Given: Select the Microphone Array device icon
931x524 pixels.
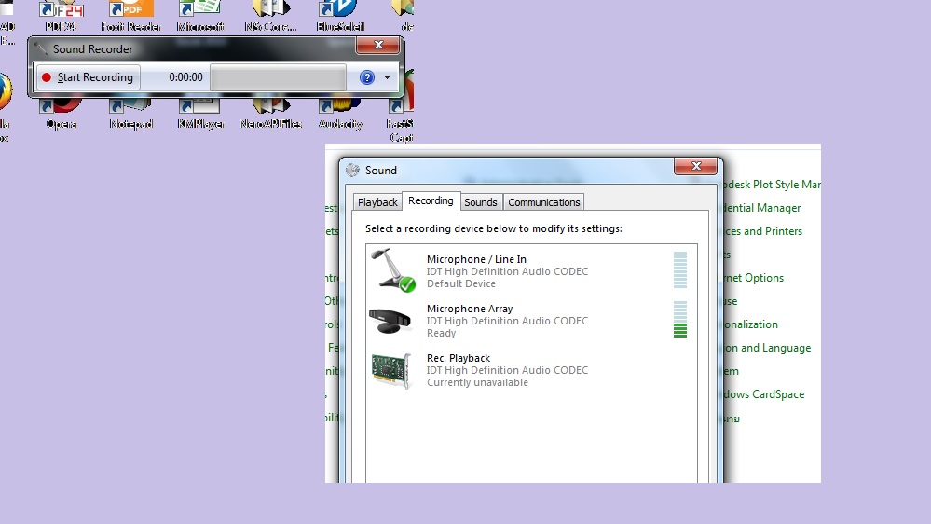Looking at the screenshot, I should pos(390,321).
